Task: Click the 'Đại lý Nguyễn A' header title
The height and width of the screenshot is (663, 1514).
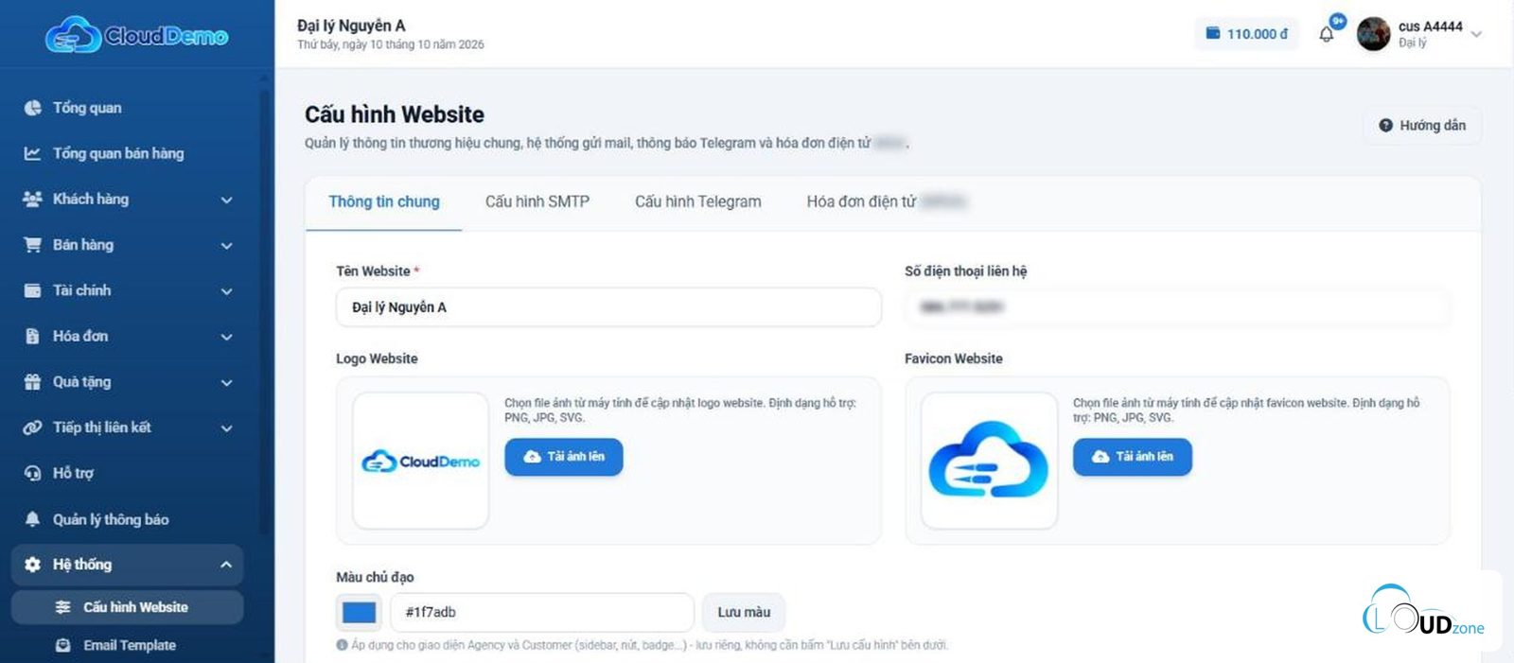Action: 351,26
